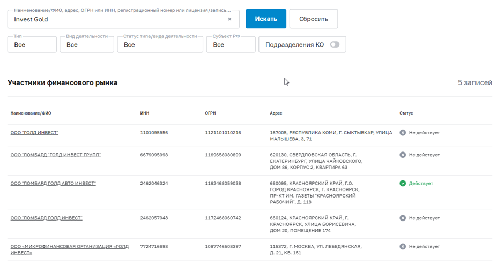Image resolution: width=504 pixels, height=273 pixels.
Task: Click the Статус column header
Action: point(406,113)
